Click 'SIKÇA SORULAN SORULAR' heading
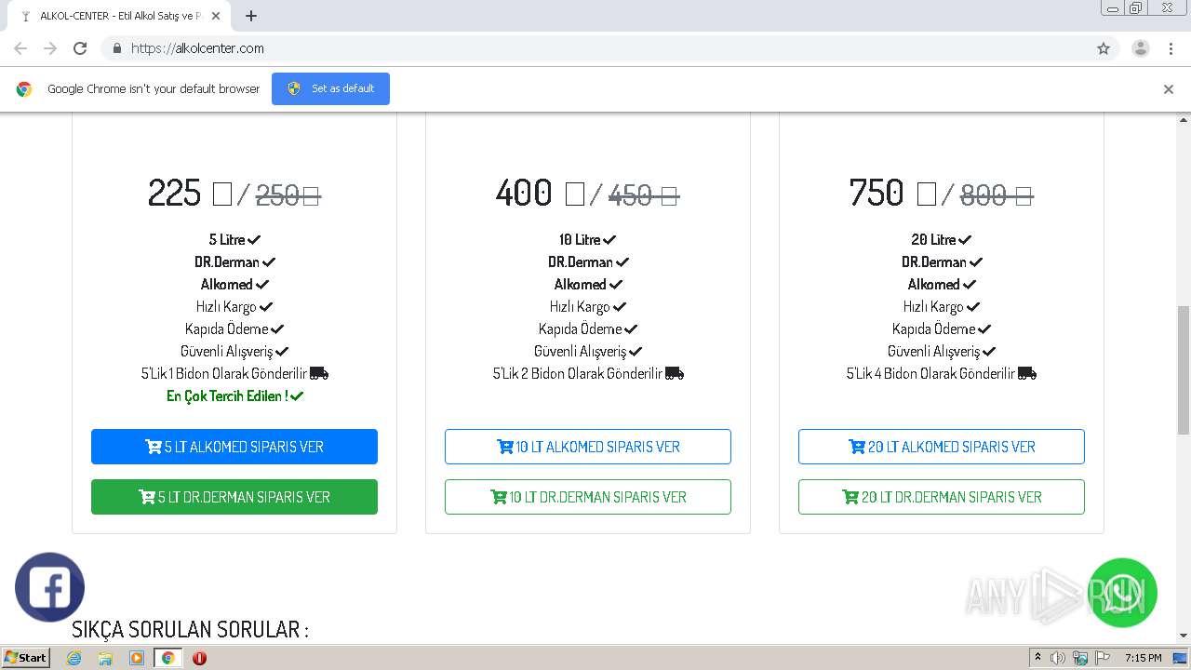Image resolution: width=1191 pixels, height=670 pixels. pyautogui.click(x=190, y=630)
